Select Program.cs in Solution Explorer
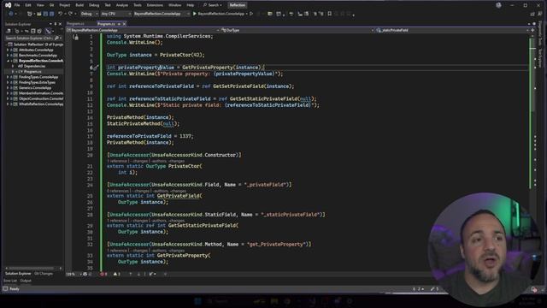 click(32, 72)
